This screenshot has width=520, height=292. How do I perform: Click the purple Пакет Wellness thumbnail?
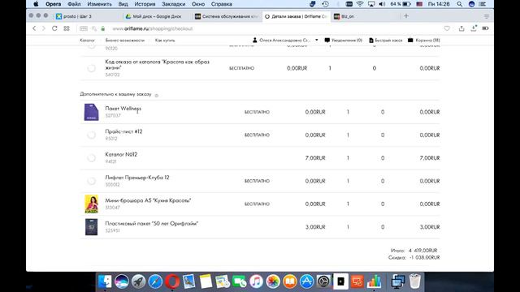pyautogui.click(x=91, y=112)
